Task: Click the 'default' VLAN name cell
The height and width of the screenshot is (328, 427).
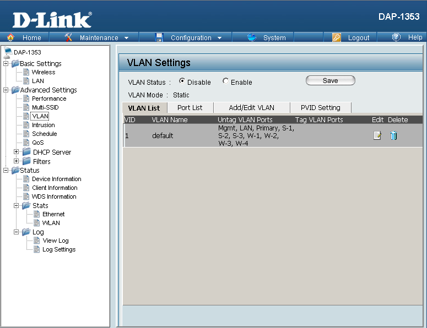Action: (163, 135)
